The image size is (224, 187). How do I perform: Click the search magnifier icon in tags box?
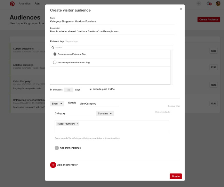pos(53,47)
